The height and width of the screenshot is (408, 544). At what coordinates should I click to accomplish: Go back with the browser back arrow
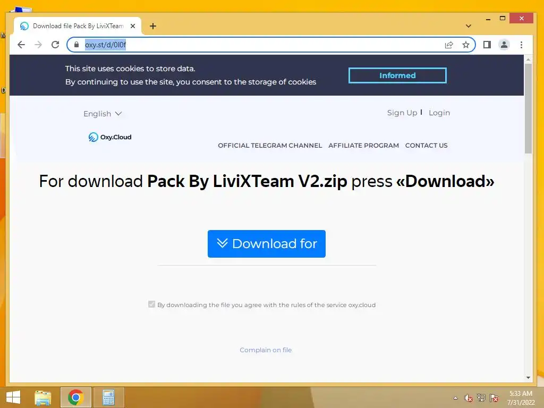point(21,45)
